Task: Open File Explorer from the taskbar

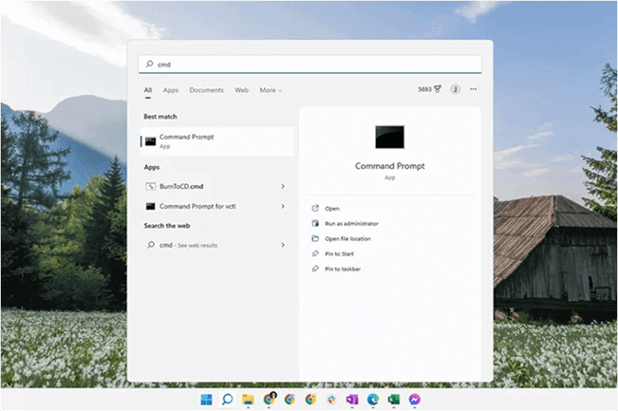Action: [248, 400]
